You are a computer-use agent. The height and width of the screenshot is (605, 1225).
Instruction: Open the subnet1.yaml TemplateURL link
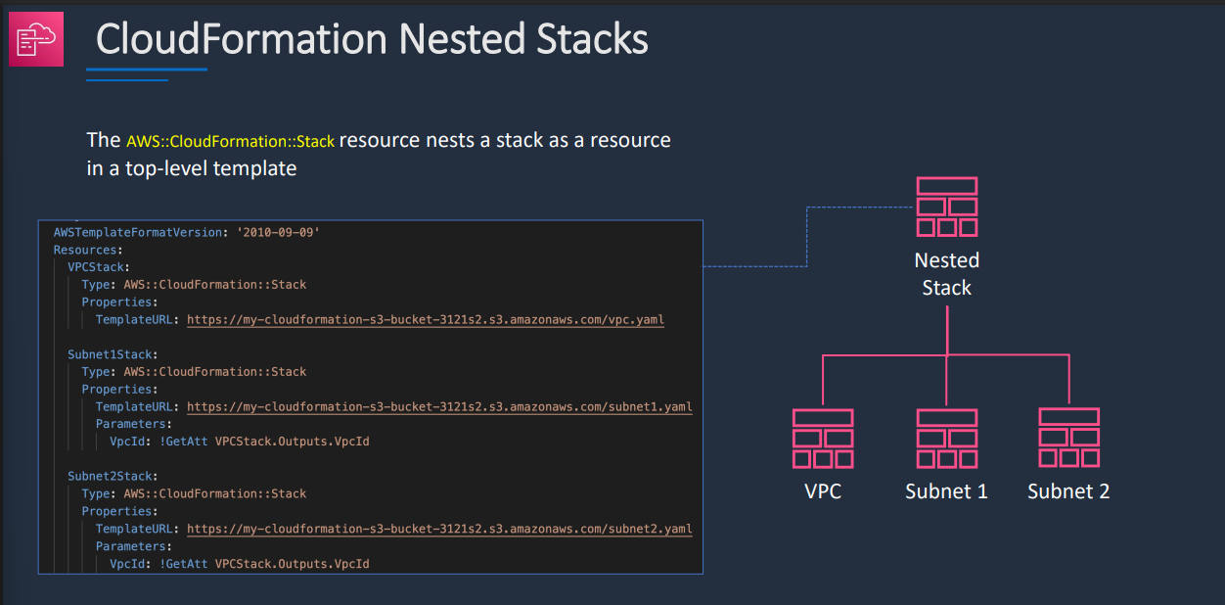pos(439,406)
